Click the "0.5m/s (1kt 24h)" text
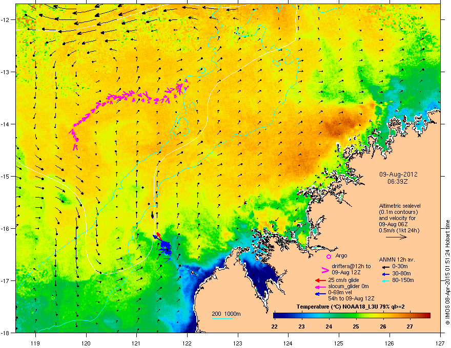 (399, 230)
